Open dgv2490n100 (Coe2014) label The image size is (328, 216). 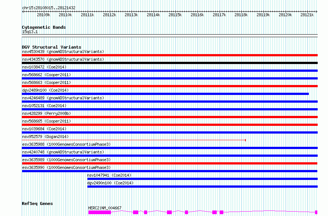click(x=110, y=183)
